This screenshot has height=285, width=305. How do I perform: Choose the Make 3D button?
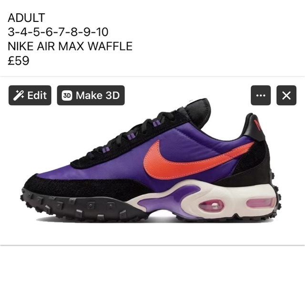click(91, 95)
